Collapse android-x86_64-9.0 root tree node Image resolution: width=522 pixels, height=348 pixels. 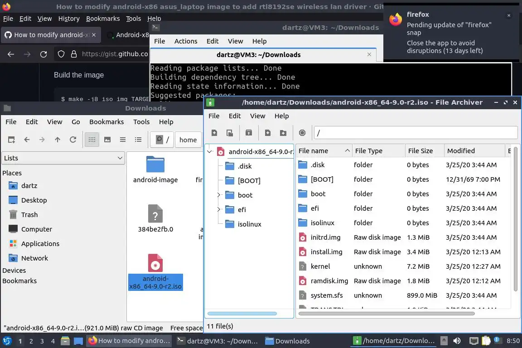(210, 152)
